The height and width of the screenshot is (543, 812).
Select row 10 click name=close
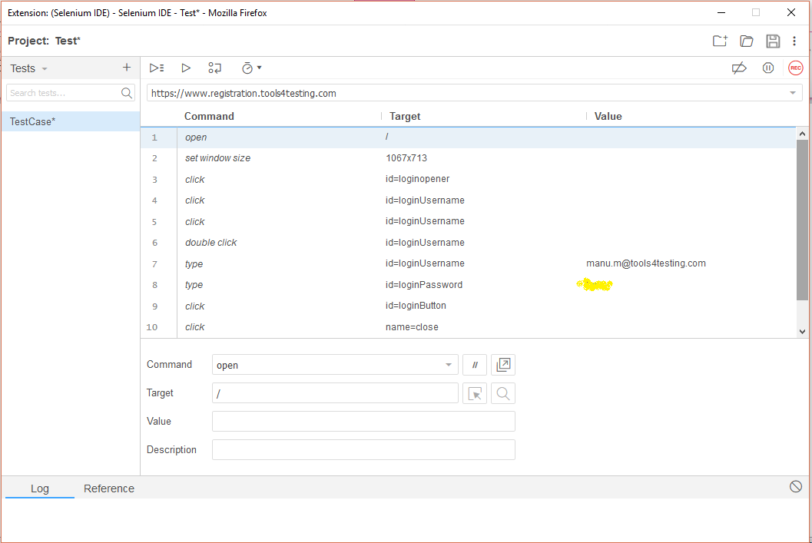point(468,327)
